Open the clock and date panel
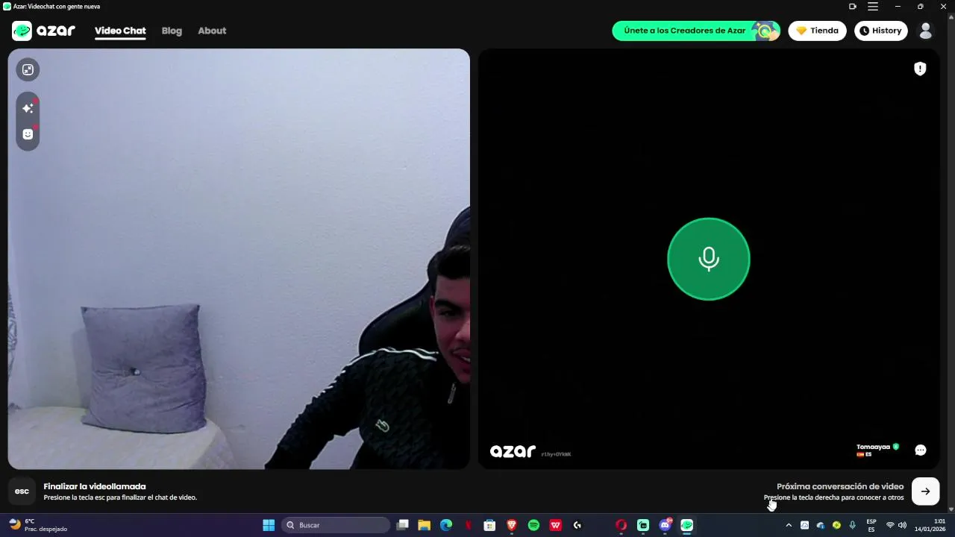 [x=930, y=525]
